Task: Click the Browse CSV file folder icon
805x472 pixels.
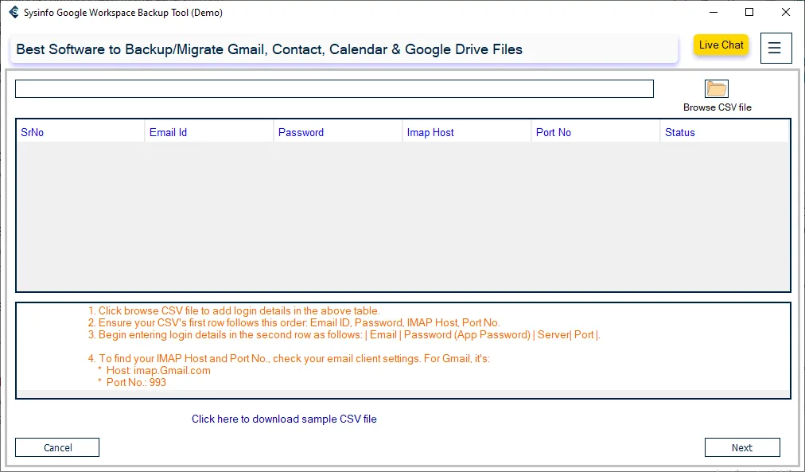Action: (x=716, y=89)
